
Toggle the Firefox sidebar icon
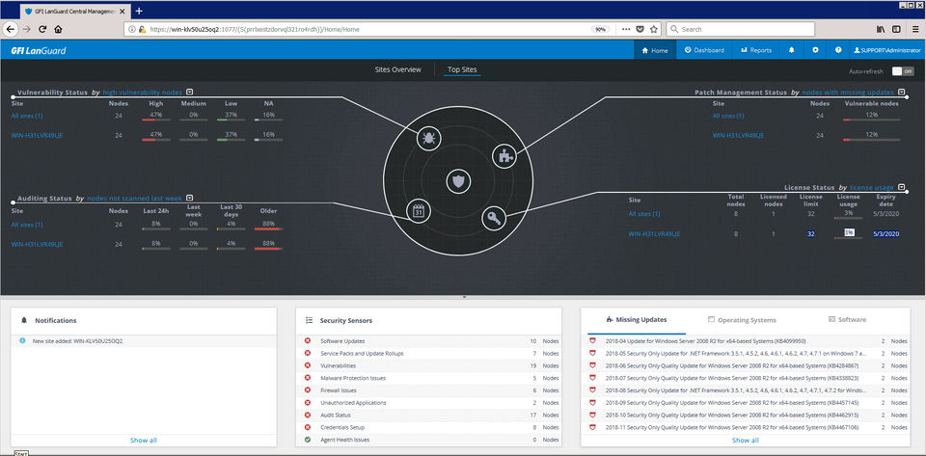[896, 29]
